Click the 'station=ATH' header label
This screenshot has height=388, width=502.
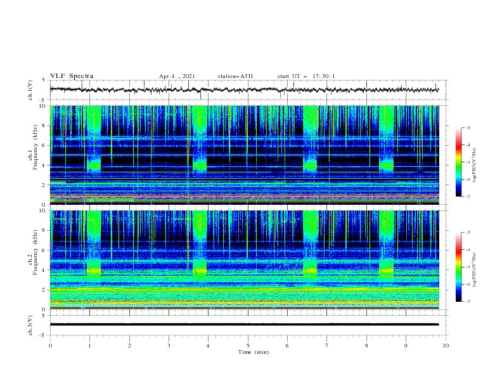click(235, 76)
